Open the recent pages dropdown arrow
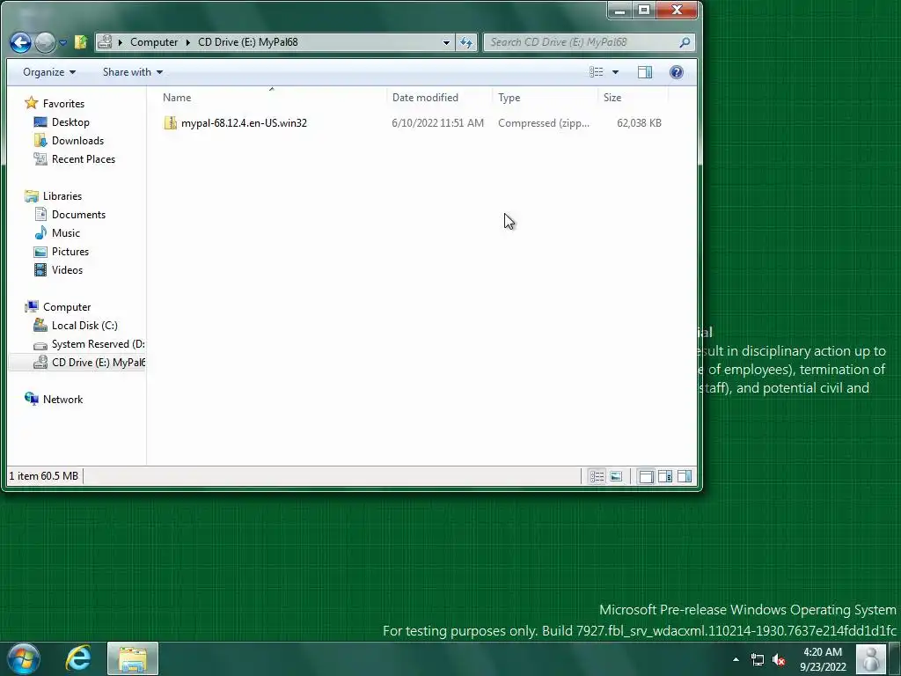Viewport: 901px width, 676px height. tap(63, 42)
